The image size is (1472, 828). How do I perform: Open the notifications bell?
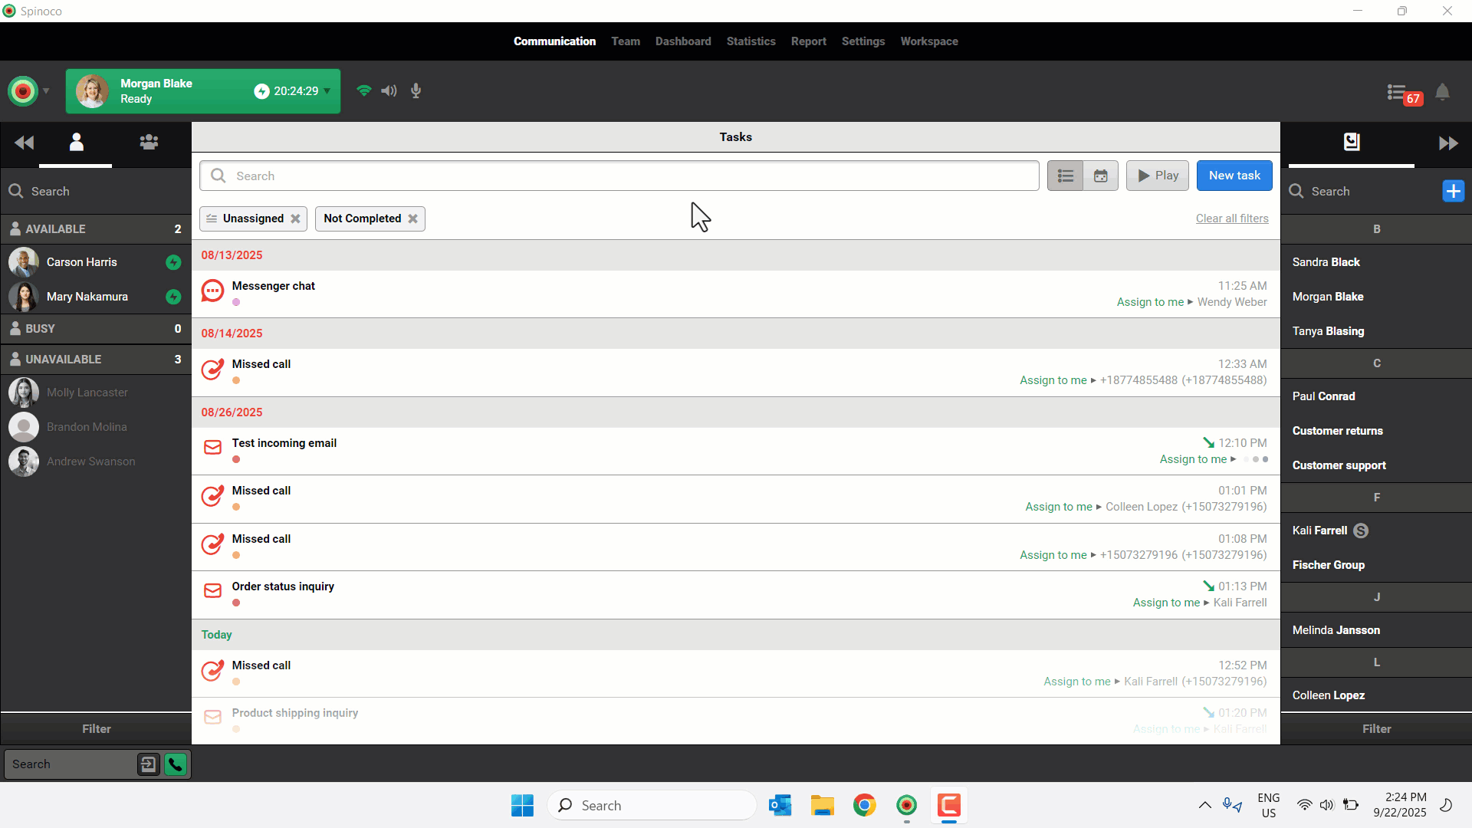click(x=1442, y=93)
